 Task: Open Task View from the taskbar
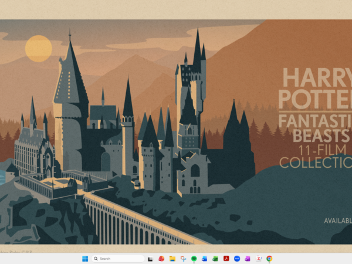coord(150,259)
